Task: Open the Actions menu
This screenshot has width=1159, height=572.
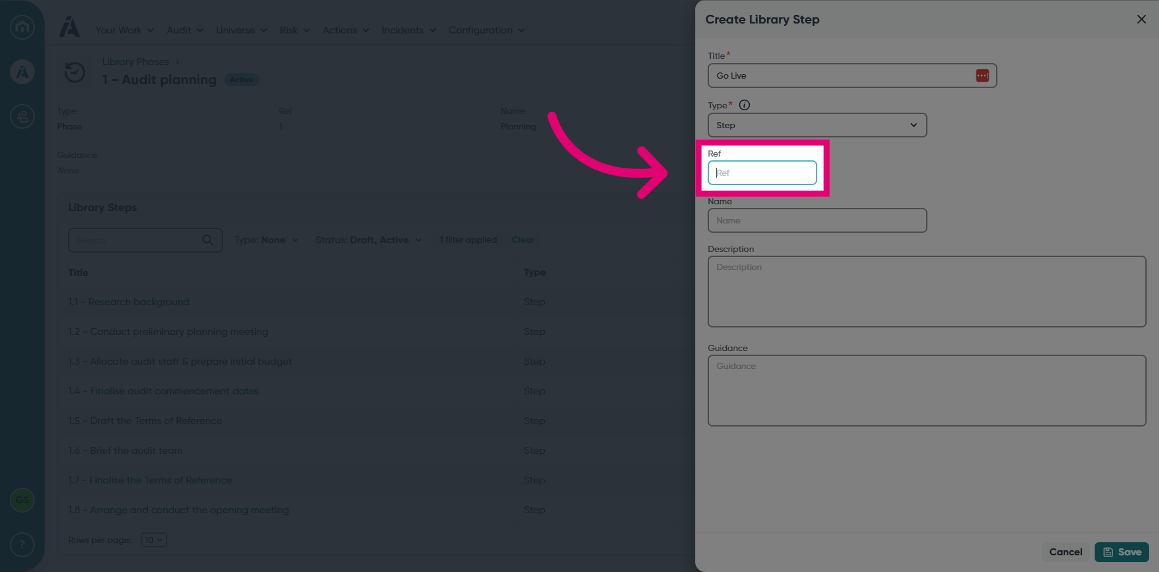Action: click(x=345, y=30)
